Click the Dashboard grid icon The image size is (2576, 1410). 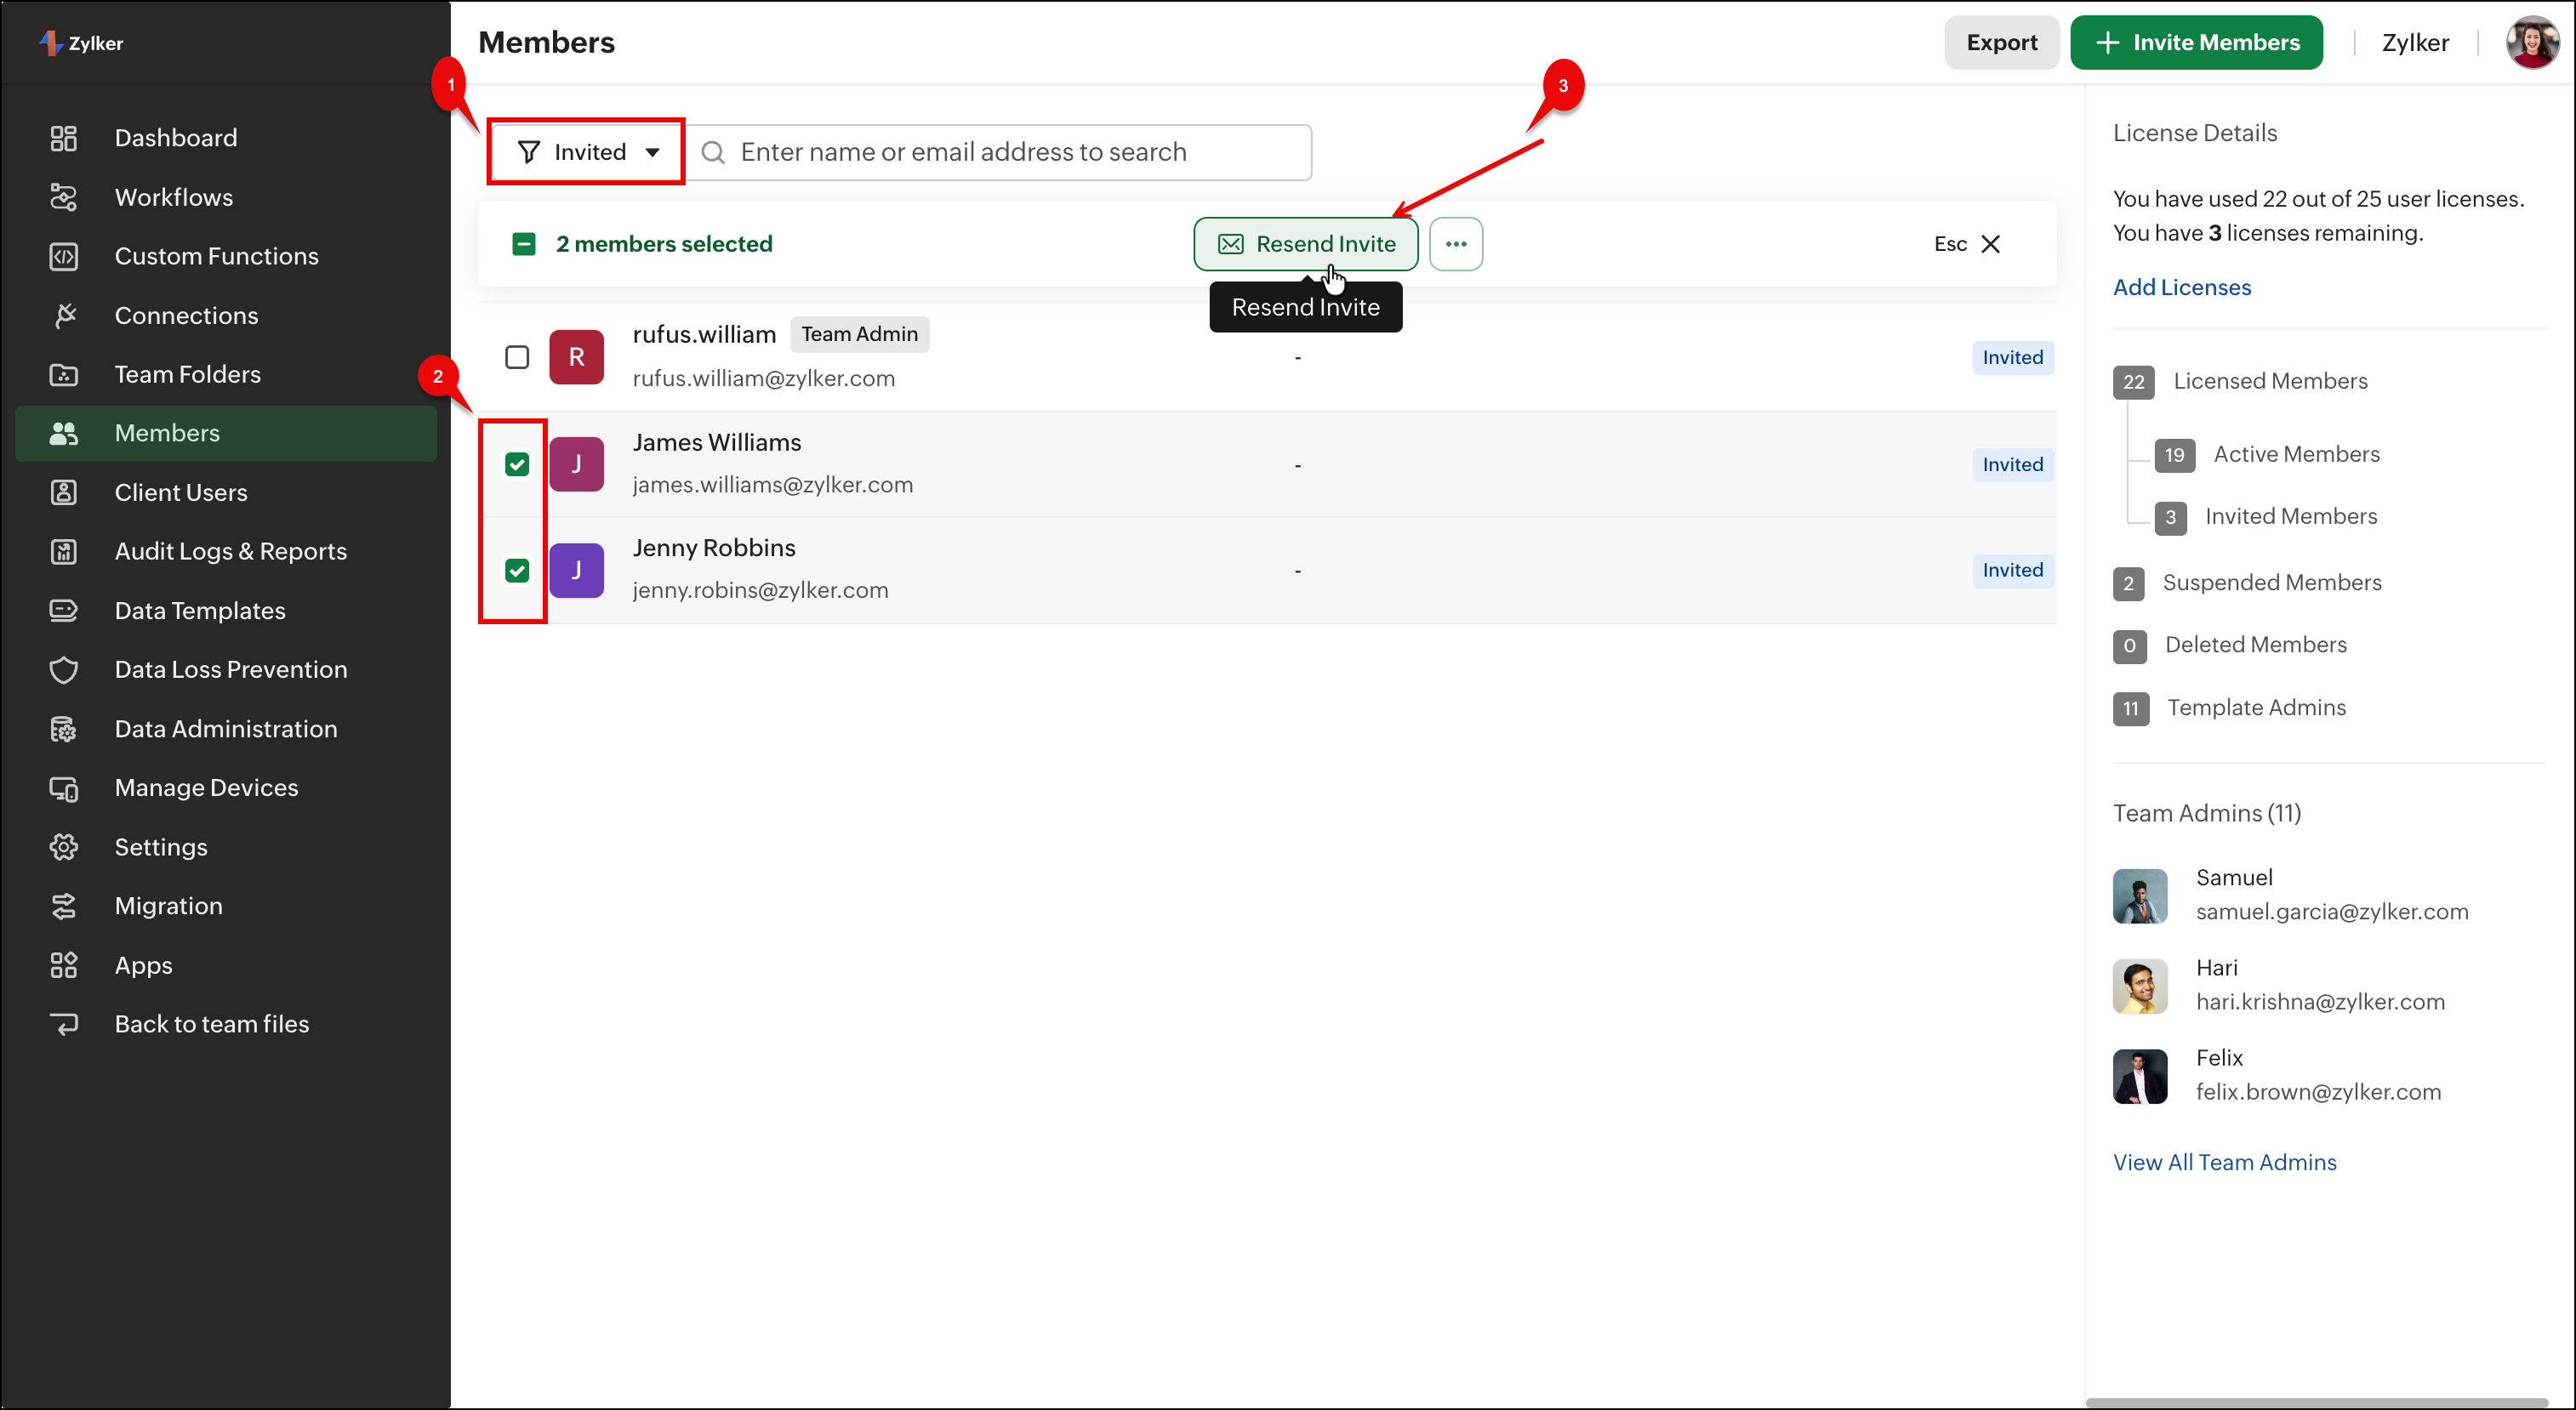tap(64, 138)
